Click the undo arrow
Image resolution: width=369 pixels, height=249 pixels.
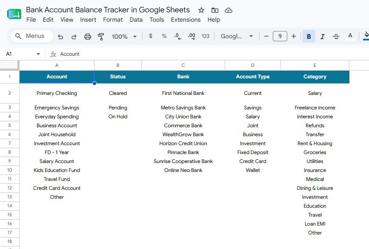(60, 37)
